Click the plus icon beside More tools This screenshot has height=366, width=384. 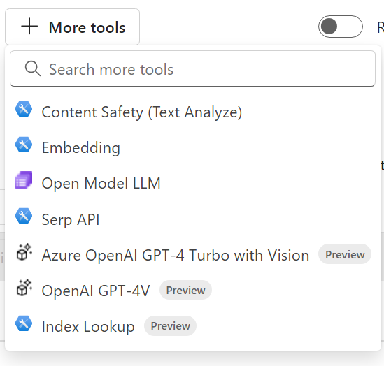[x=29, y=26]
